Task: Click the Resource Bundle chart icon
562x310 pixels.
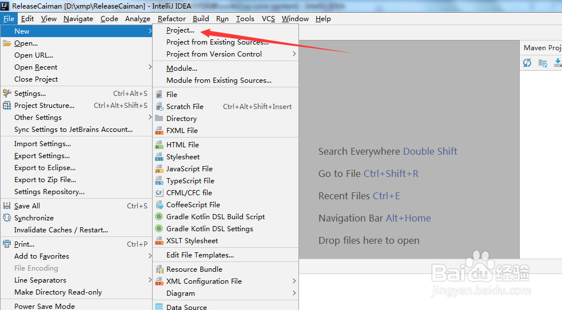Action: [x=159, y=269]
